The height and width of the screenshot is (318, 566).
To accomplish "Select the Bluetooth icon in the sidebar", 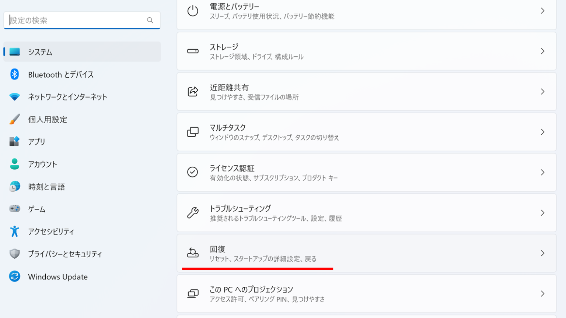I will 14,74.
